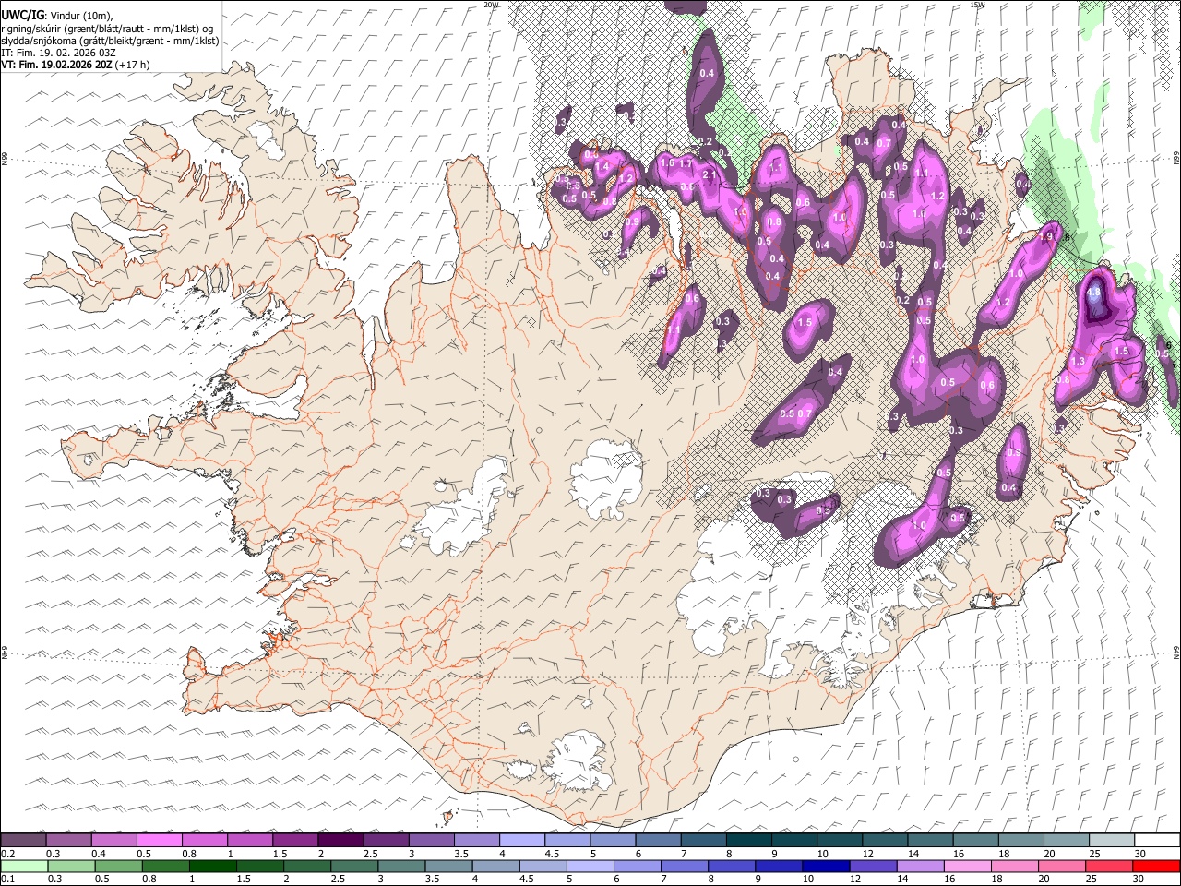Viewport: 1181px width, 886px height.
Task: Click the light lavender 4 swatch in upper legend
Action: [x=521, y=840]
